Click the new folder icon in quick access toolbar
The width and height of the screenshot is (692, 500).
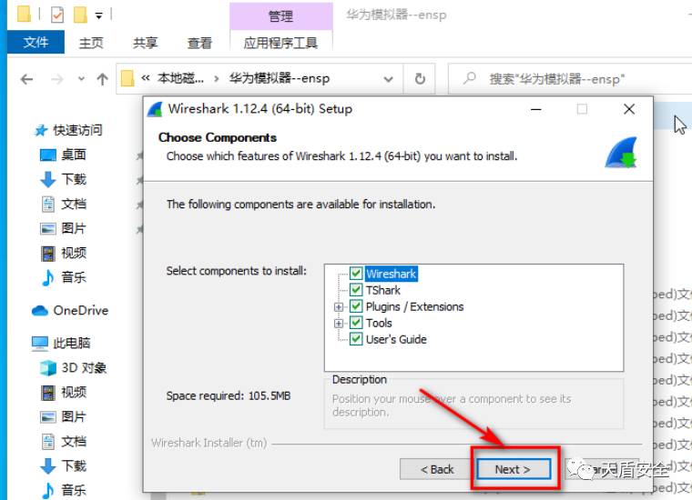pos(80,15)
